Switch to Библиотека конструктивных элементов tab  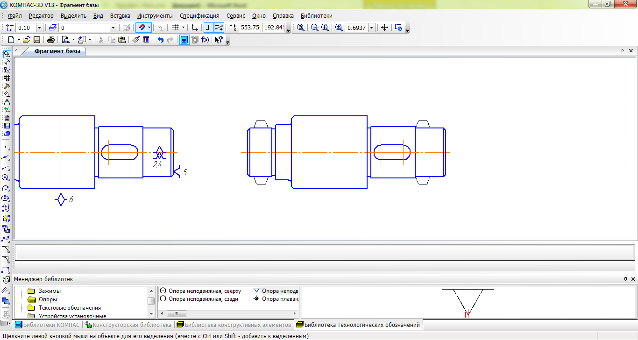pos(234,325)
